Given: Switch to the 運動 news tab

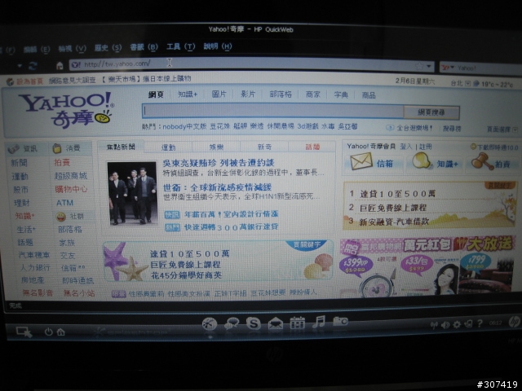Looking at the screenshot, I should coord(168,147).
